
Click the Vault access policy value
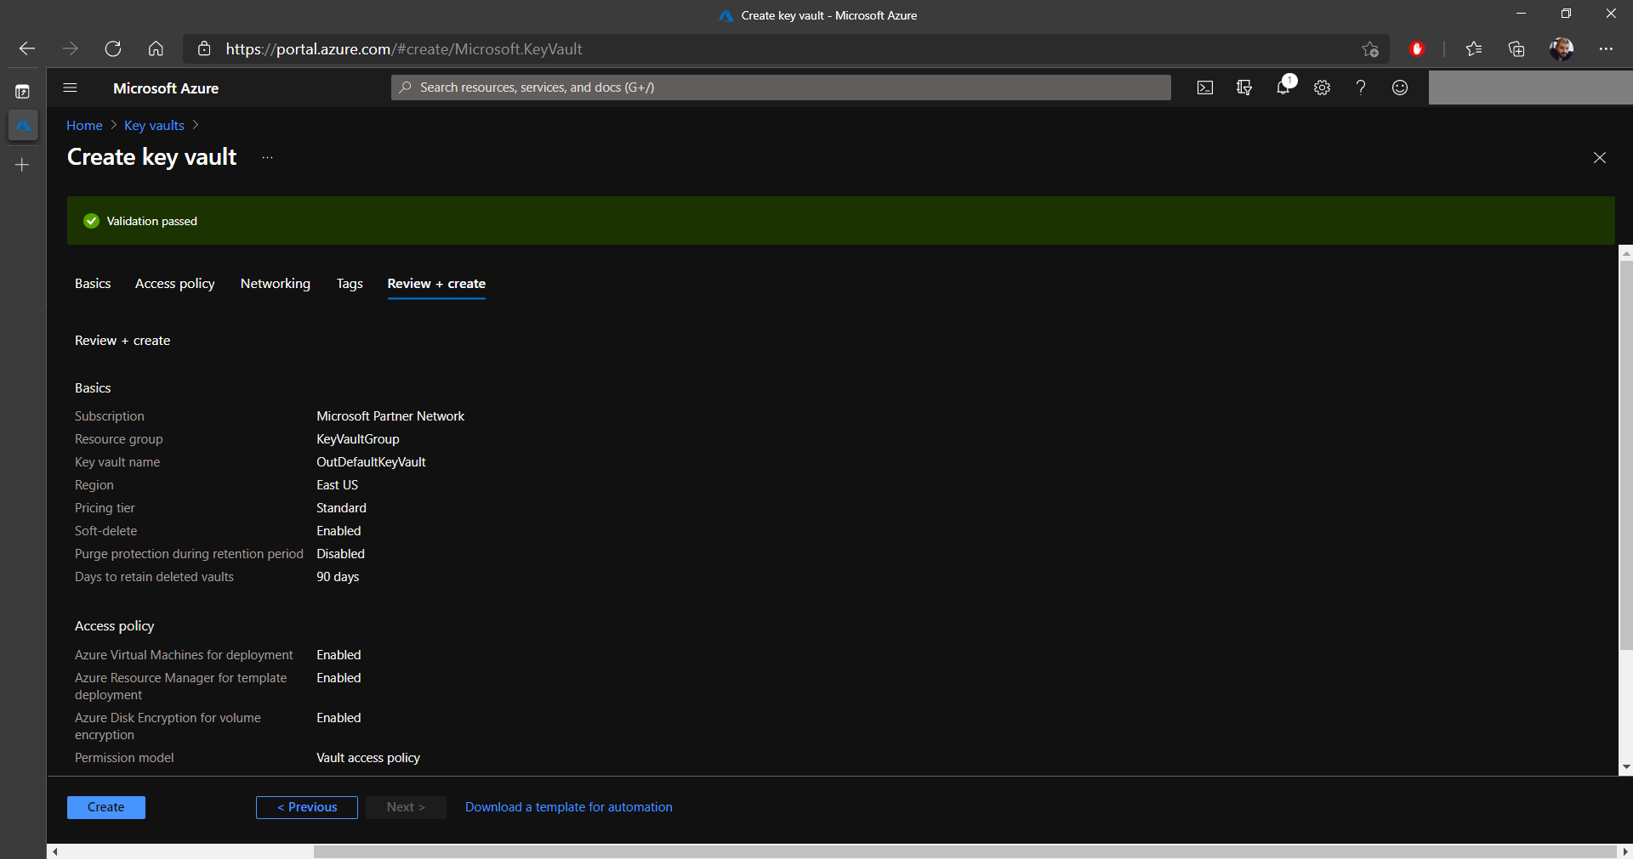(x=368, y=758)
